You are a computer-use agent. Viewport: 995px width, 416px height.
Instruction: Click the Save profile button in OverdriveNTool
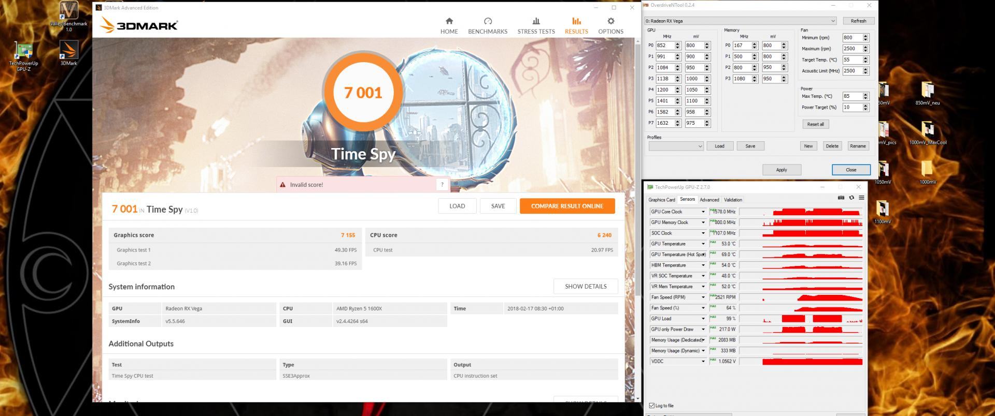750,146
